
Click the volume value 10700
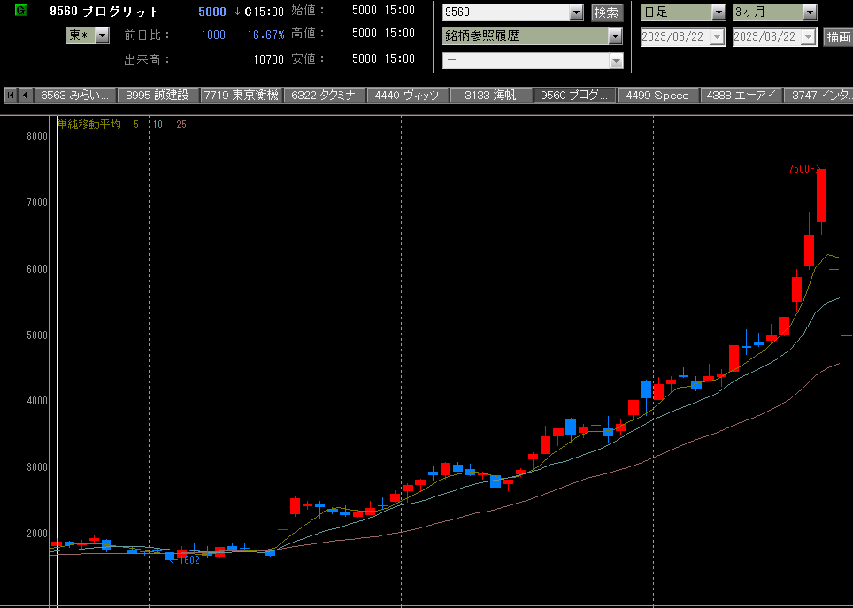pyautogui.click(x=269, y=59)
